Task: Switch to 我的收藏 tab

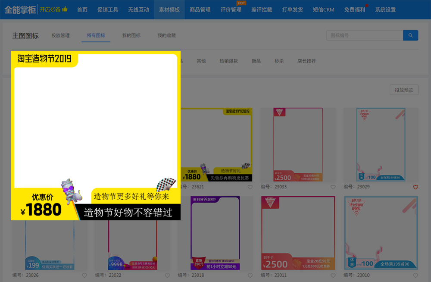Action: click(166, 35)
